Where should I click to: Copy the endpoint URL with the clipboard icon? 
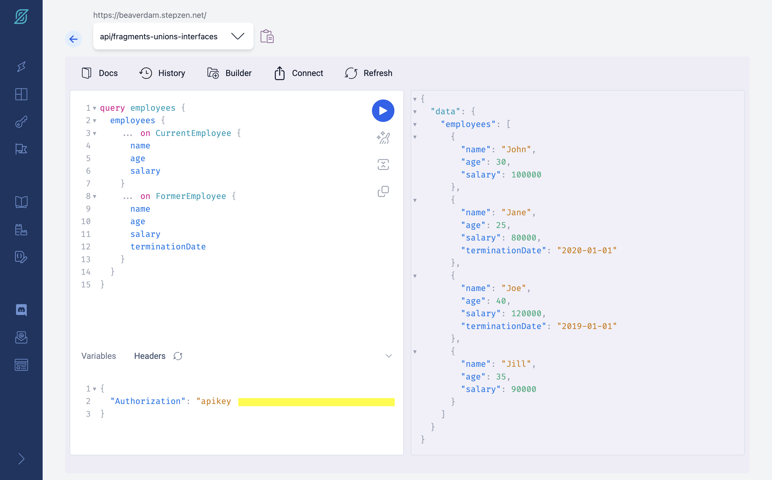(267, 36)
